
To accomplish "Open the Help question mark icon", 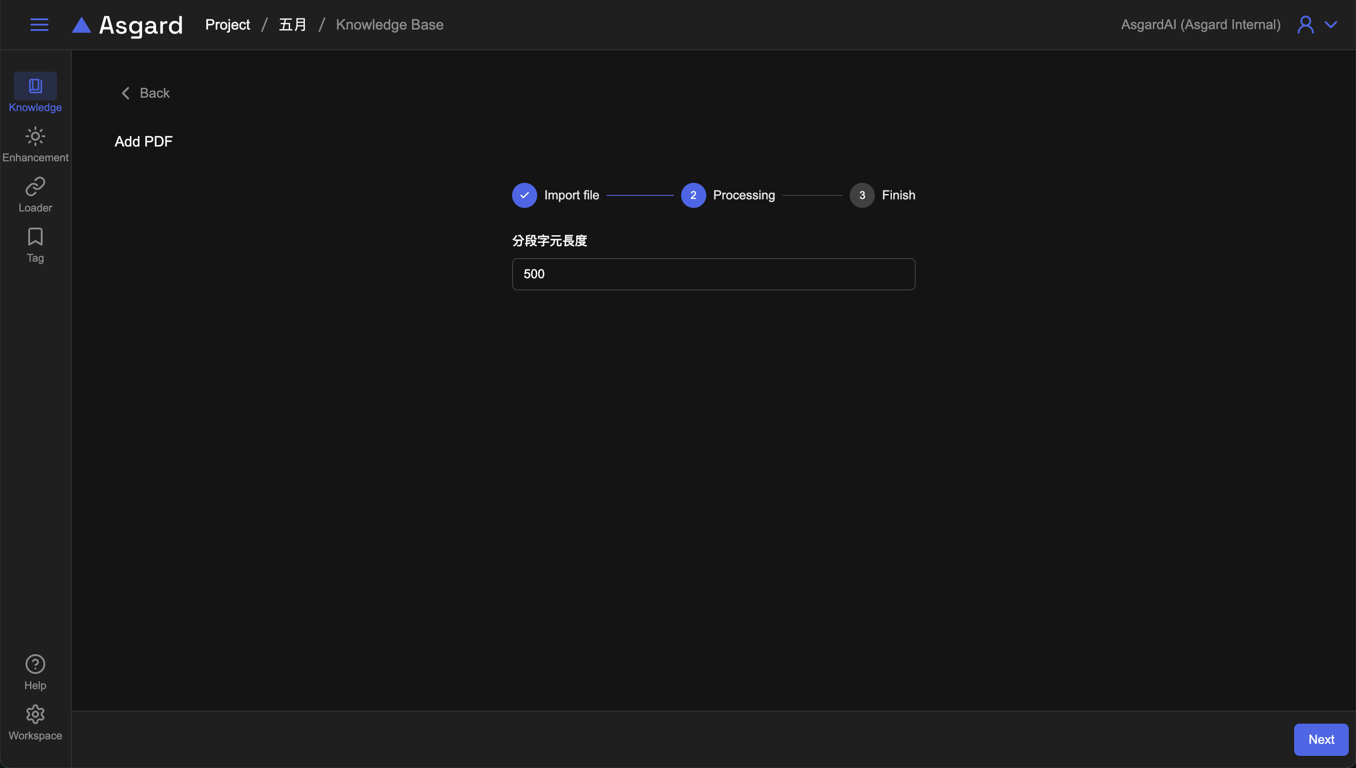I will tap(35, 664).
